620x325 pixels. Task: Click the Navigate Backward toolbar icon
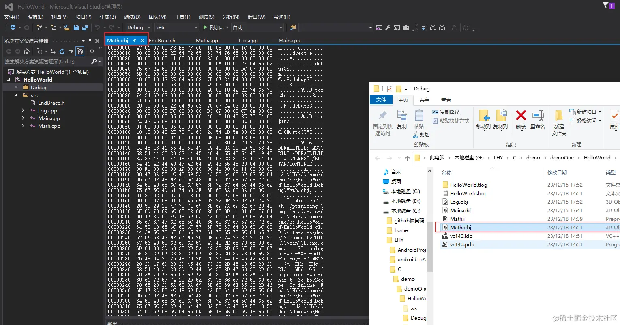[13, 27]
